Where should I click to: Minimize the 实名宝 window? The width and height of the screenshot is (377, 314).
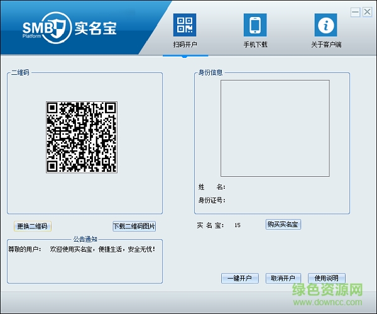(355, 12)
